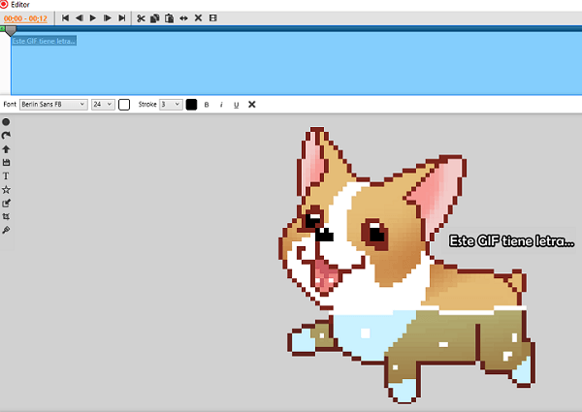Open the black stroke color swatch
The image size is (582, 412).
(x=191, y=105)
